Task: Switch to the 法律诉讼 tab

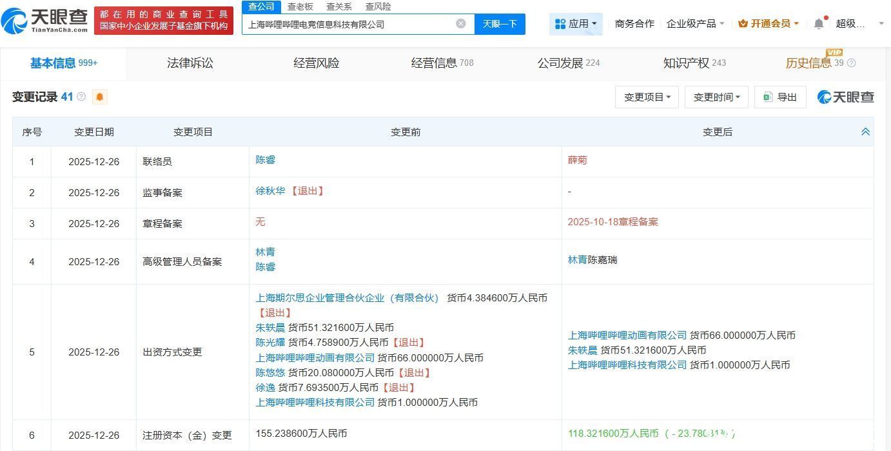Action: coord(190,63)
